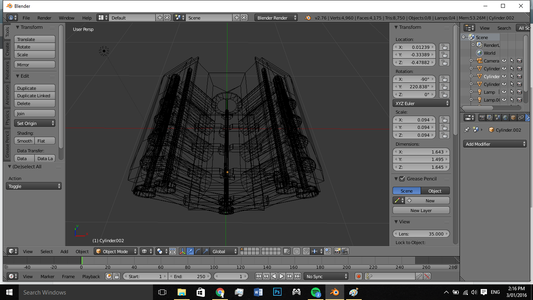Open the Render menu in top bar
The height and width of the screenshot is (300, 533).
click(44, 18)
